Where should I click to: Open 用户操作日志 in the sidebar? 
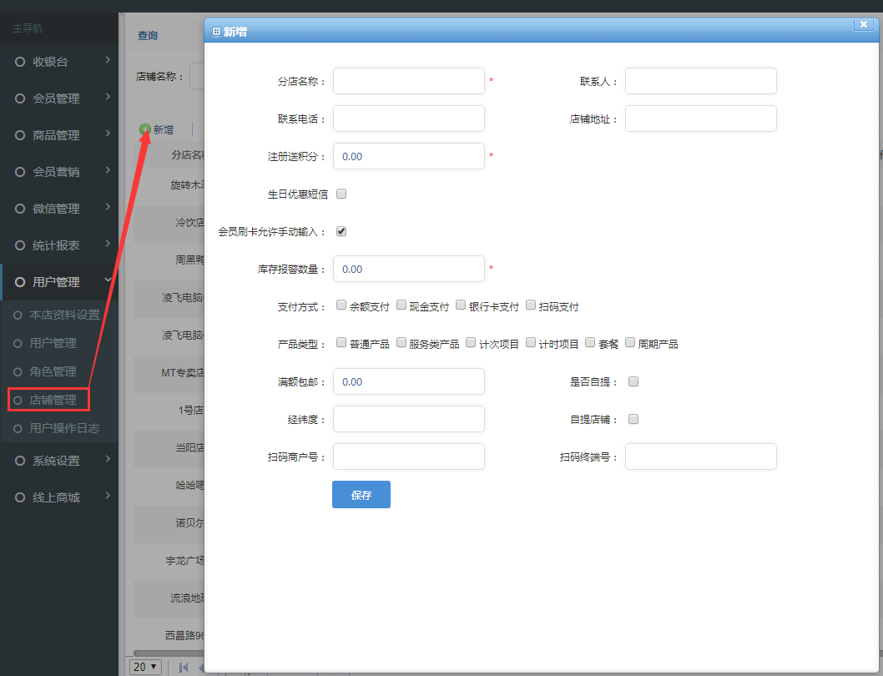64,428
